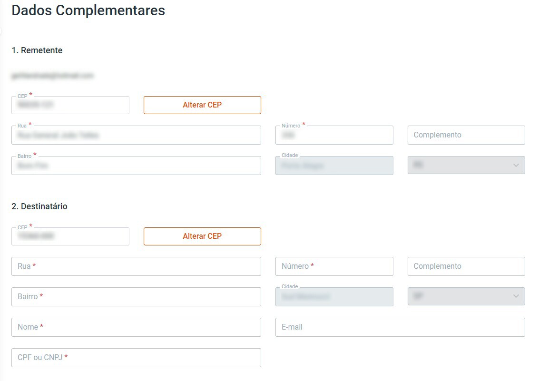The width and height of the screenshot is (548, 381).
Task: Click the sender Rua field
Action: click(136, 136)
